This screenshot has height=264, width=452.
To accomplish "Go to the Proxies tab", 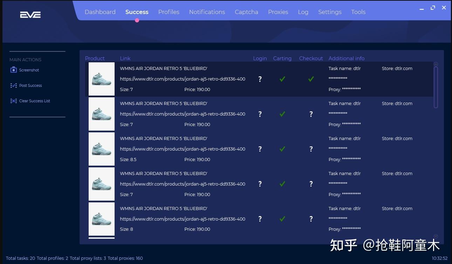I will click(278, 12).
